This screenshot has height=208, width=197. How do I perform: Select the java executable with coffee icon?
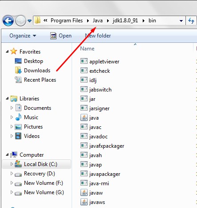tap(84, 117)
